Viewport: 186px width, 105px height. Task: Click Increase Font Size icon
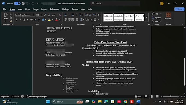45,15
